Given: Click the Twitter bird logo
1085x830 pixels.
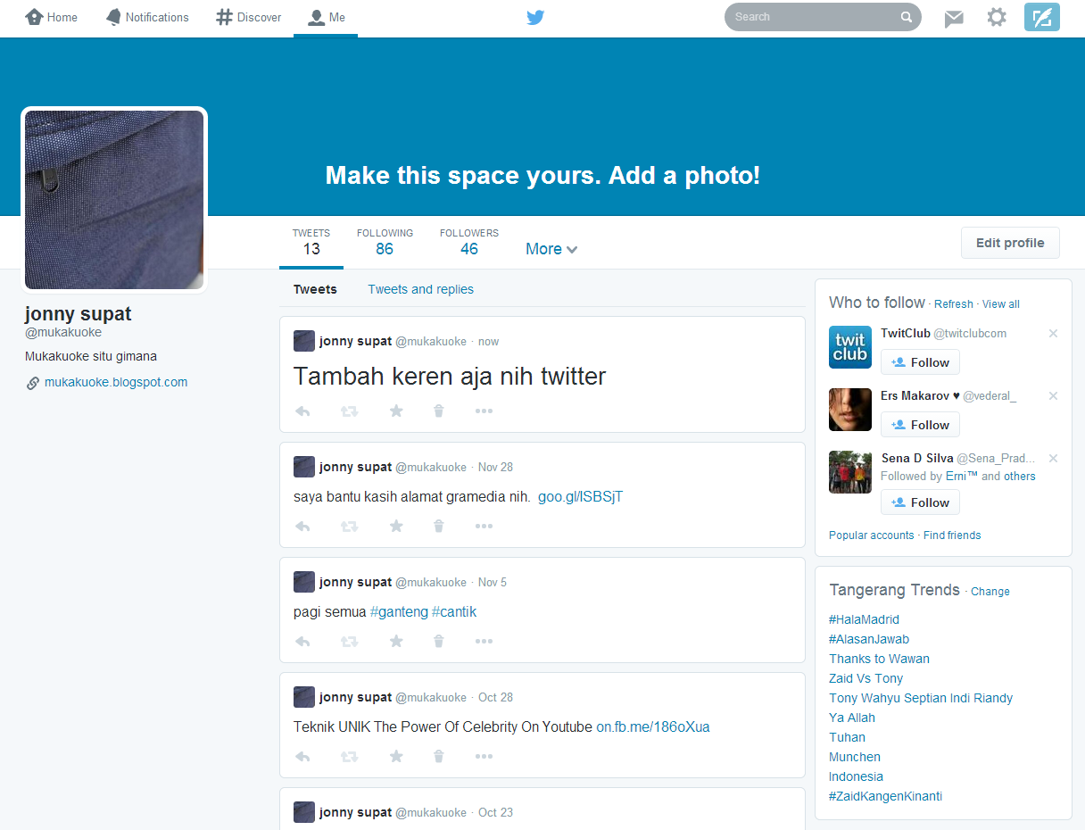Looking at the screenshot, I should pyautogui.click(x=534, y=17).
